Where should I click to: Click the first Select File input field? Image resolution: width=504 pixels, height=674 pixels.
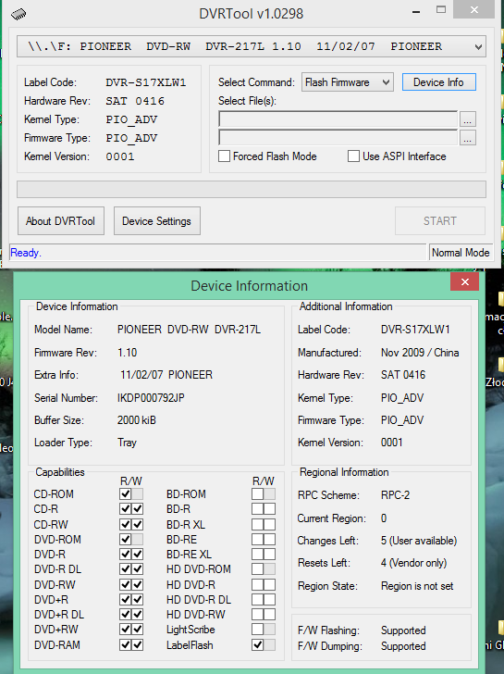click(338, 119)
